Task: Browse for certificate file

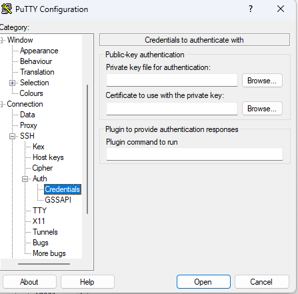Action: click(262, 109)
